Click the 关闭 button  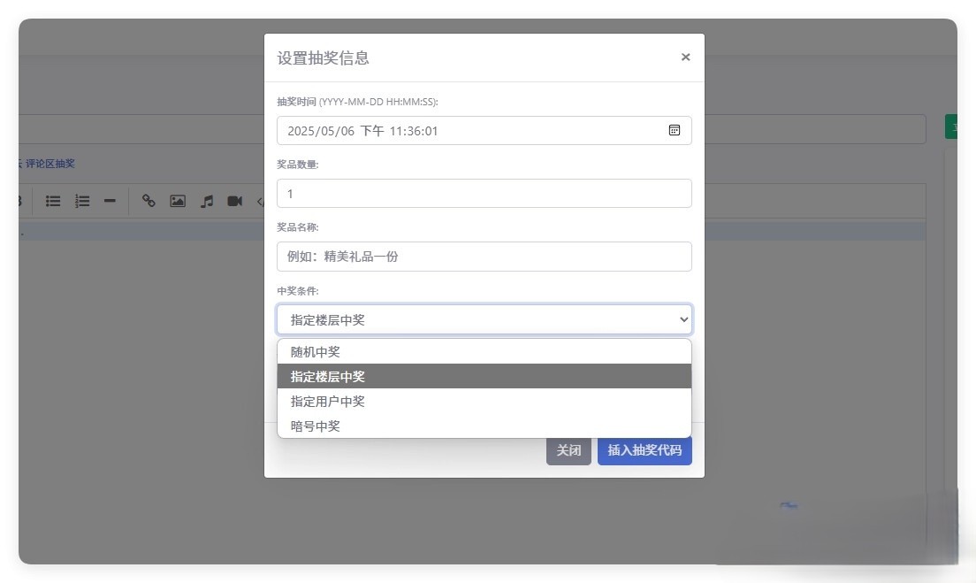pyautogui.click(x=568, y=450)
